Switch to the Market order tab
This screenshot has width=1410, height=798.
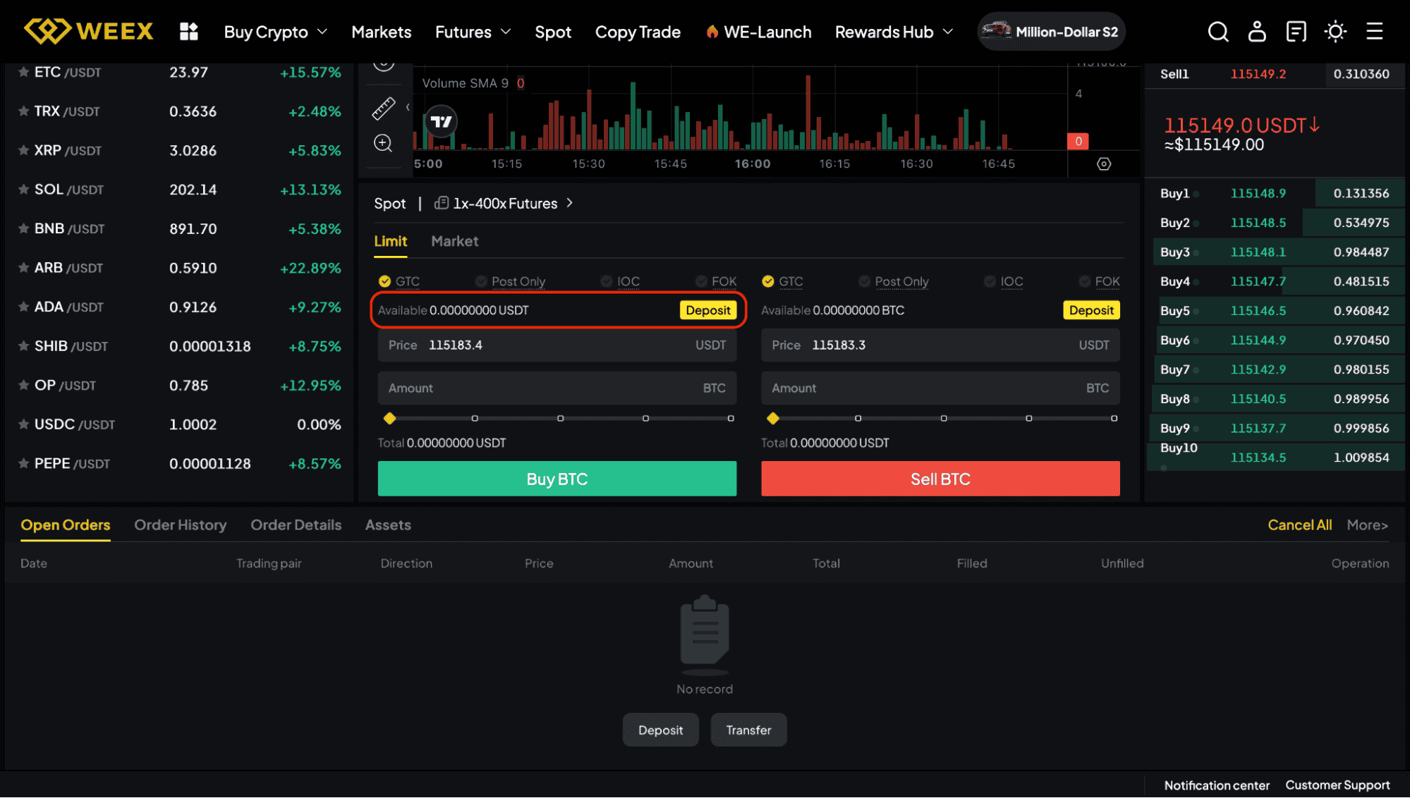pos(454,241)
